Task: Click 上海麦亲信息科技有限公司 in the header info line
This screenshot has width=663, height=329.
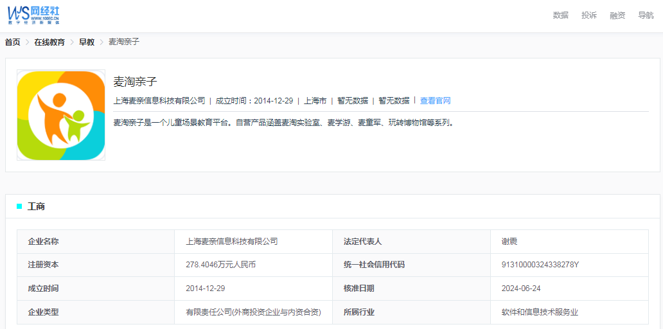Action: coord(159,101)
